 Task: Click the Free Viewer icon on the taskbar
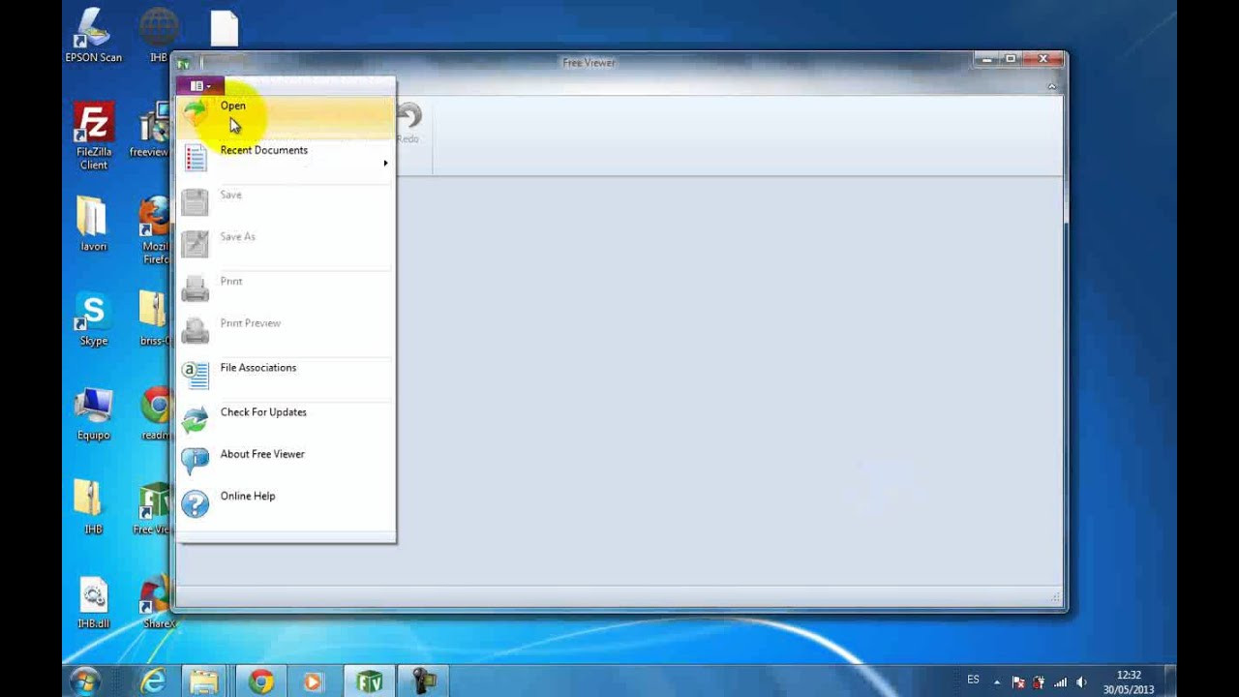pyautogui.click(x=371, y=682)
